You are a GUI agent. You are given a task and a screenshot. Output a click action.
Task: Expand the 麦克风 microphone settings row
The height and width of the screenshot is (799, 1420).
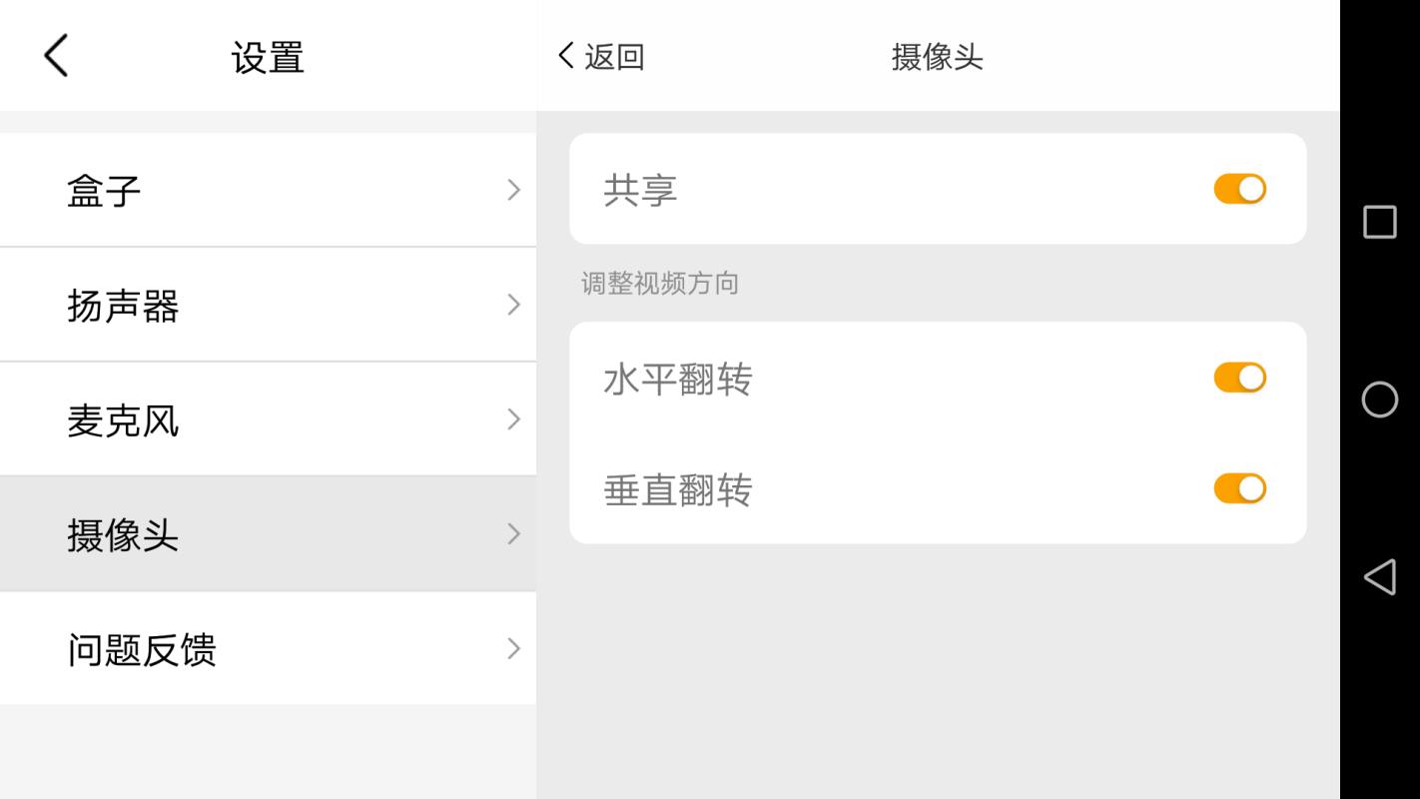[x=513, y=418]
